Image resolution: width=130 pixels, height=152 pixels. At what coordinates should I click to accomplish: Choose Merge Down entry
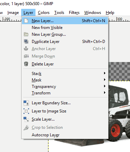click(65, 56)
